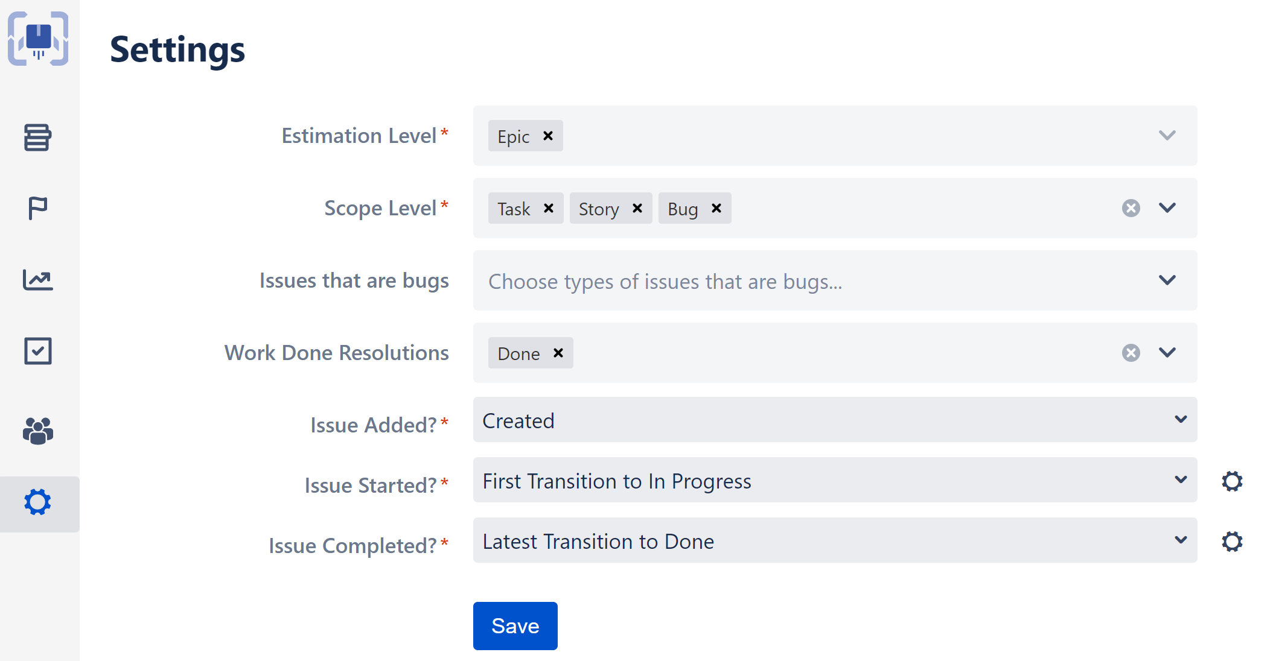1276x661 pixels.
Task: Select the datasets sidebar icon
Action: coord(38,138)
